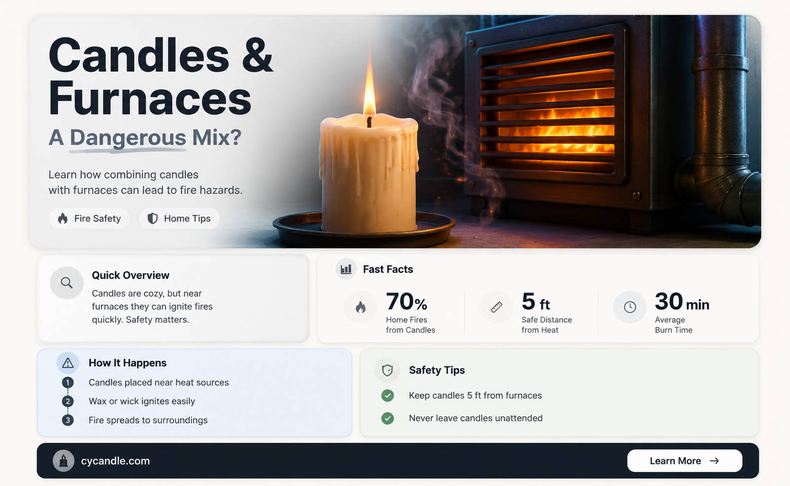Click the warning triangle icon at How It Happens
The image size is (790, 486).
pyautogui.click(x=68, y=363)
